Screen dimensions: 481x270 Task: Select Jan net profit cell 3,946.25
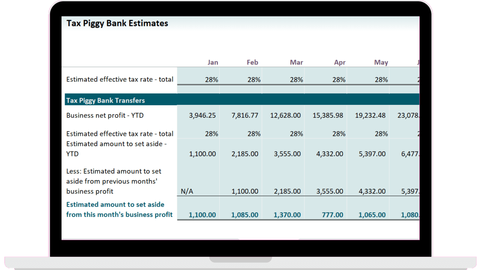point(203,115)
